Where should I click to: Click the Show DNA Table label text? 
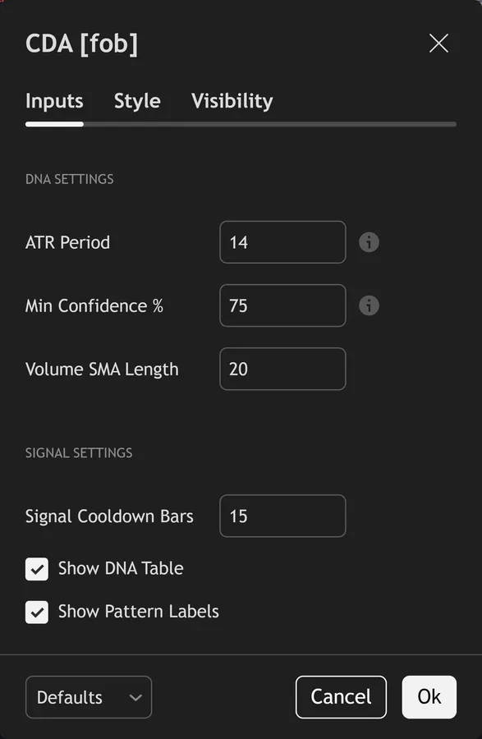[x=121, y=568]
